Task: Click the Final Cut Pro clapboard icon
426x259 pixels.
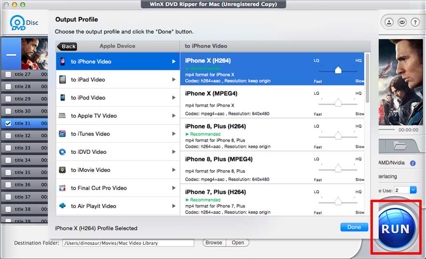Action: [x=62, y=188]
